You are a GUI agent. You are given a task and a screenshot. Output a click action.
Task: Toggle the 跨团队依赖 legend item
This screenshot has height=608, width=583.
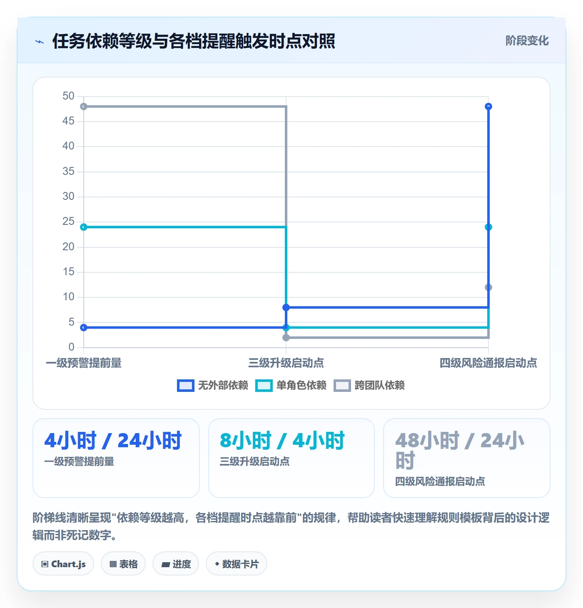click(x=369, y=385)
